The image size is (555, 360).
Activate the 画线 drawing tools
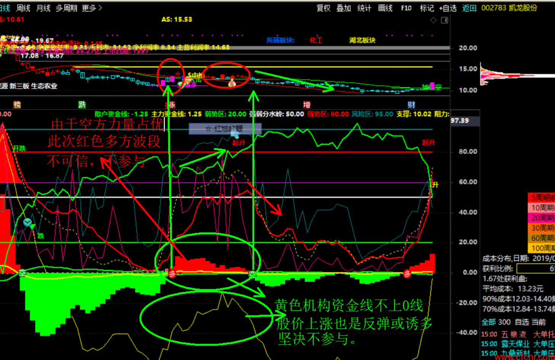385,8
